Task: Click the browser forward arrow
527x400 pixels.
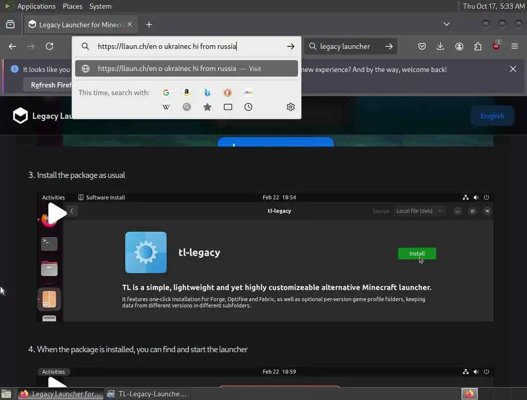Action: coord(31,46)
